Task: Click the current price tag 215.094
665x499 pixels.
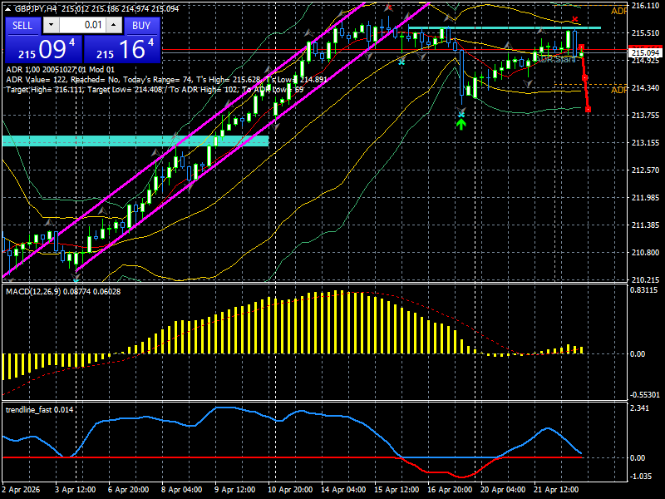Action: [x=645, y=52]
